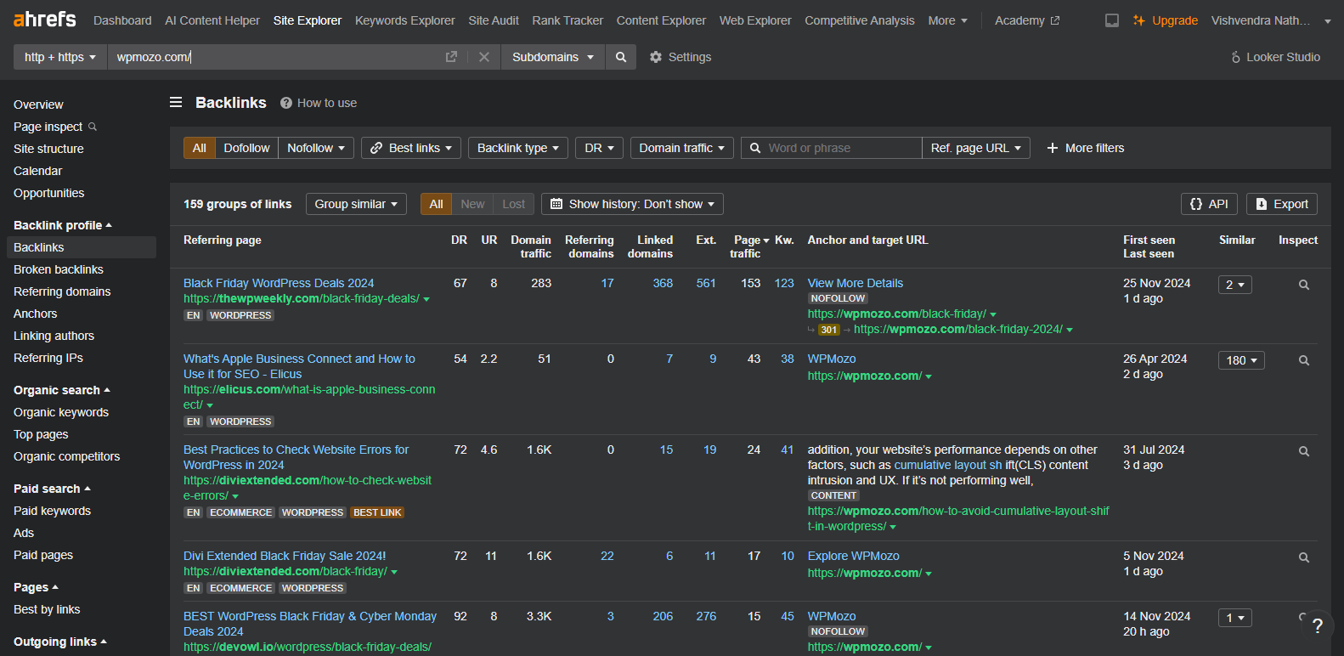The image size is (1344, 656).
Task: Open Rank Tracker
Action: 568,20
